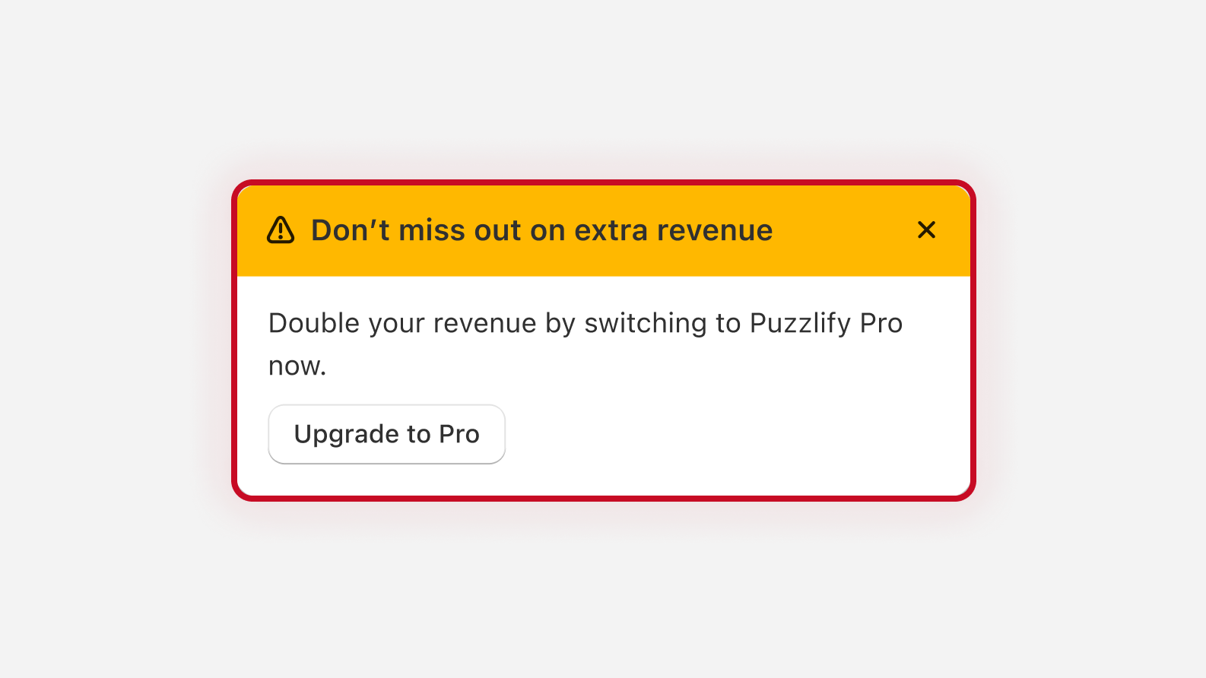Dismiss the banner with the X icon

(926, 230)
